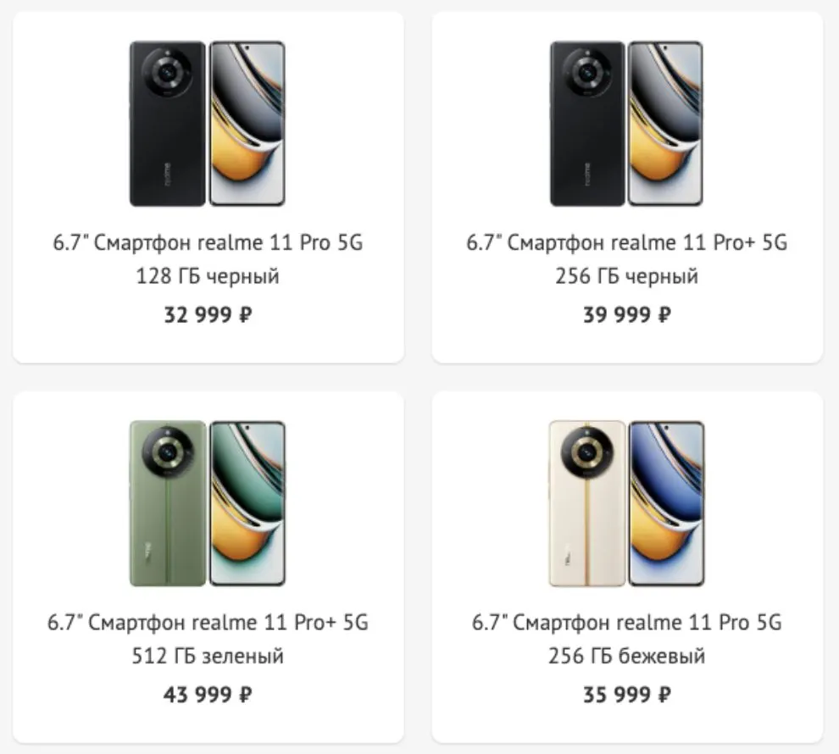Click the "256 ГБ черный" text line
Viewport: 839px width, 754px height.
(627, 276)
